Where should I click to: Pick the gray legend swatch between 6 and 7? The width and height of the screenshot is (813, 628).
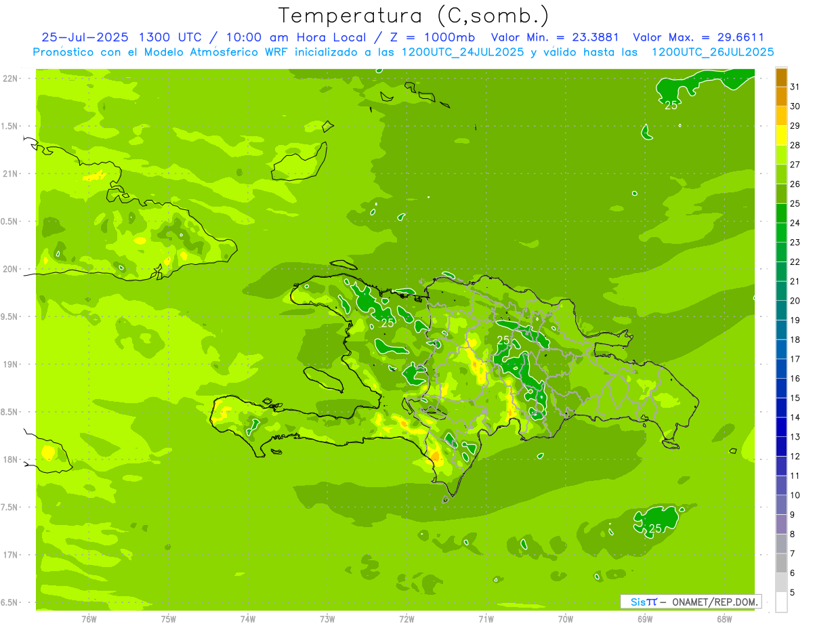[781, 563]
